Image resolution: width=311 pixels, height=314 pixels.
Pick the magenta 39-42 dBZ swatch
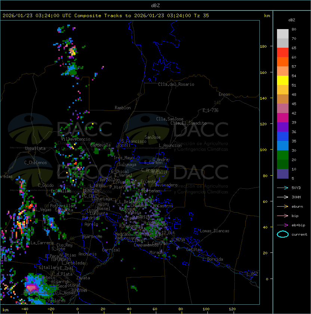pos(283,118)
